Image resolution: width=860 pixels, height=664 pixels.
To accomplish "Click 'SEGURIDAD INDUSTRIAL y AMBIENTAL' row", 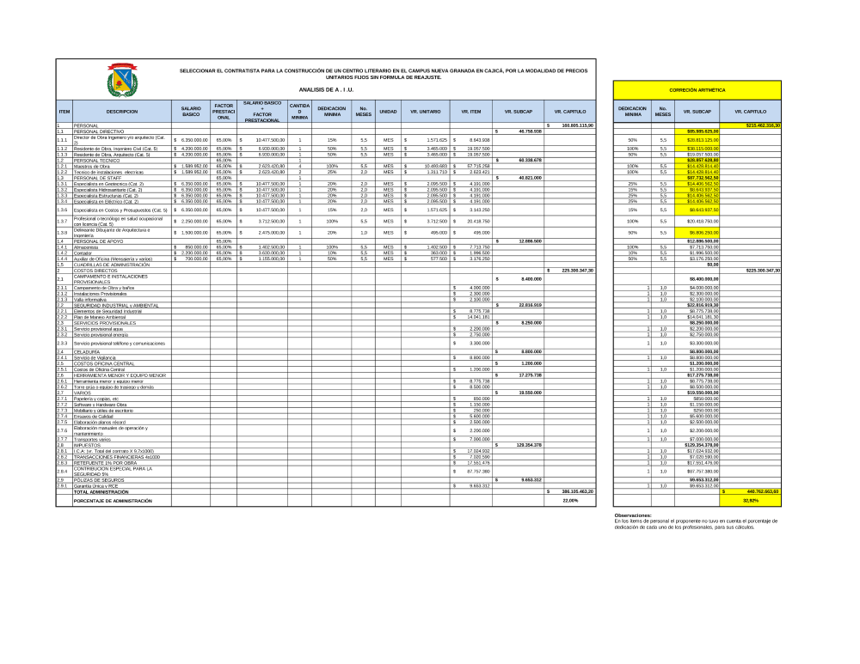I will point(116,305).
